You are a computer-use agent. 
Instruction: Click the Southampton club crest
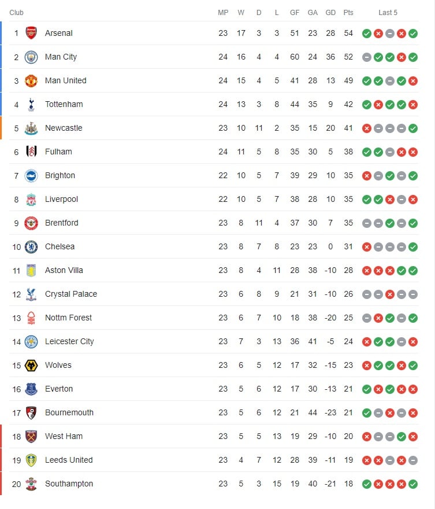click(31, 484)
